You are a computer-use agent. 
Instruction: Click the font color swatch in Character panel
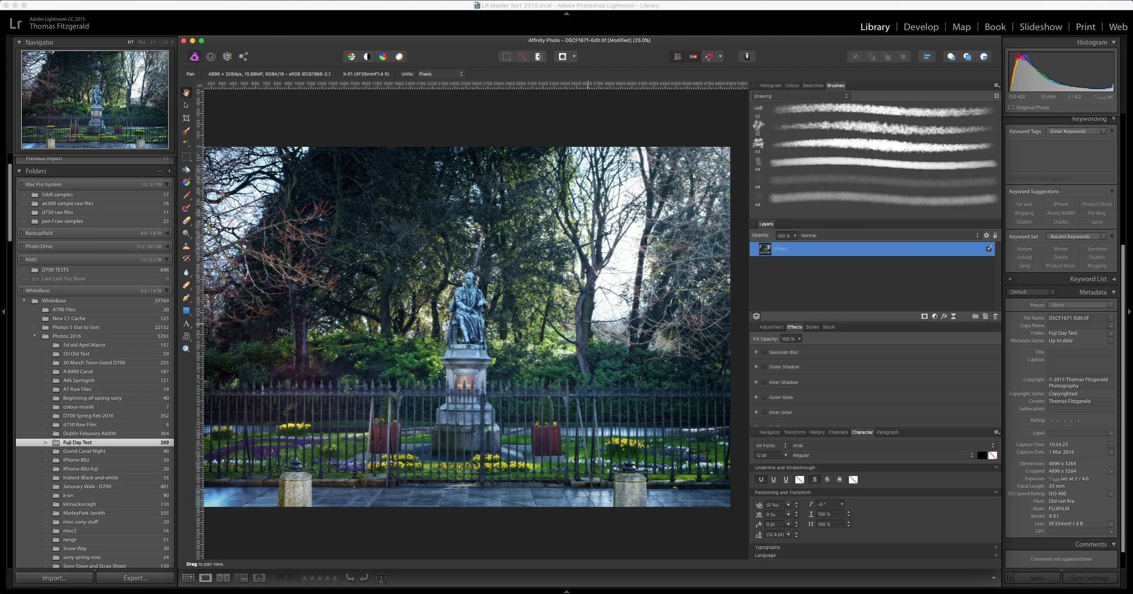[x=982, y=455]
